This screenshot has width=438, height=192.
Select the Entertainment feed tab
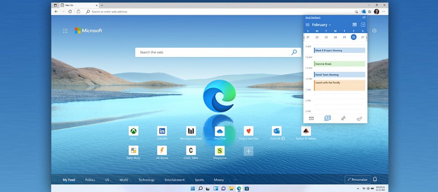[x=175, y=180]
